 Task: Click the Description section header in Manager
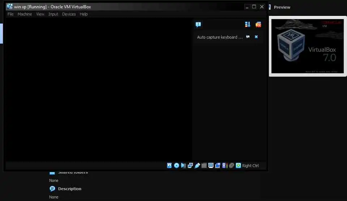point(70,189)
